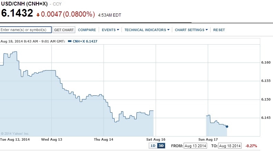Focus the symbol name entry box
This screenshot has height=151, width=273.
26,30
